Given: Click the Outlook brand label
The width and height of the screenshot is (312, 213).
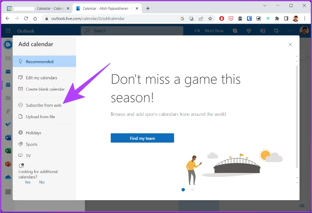Looking at the screenshot, I should pyautogui.click(x=26, y=31).
